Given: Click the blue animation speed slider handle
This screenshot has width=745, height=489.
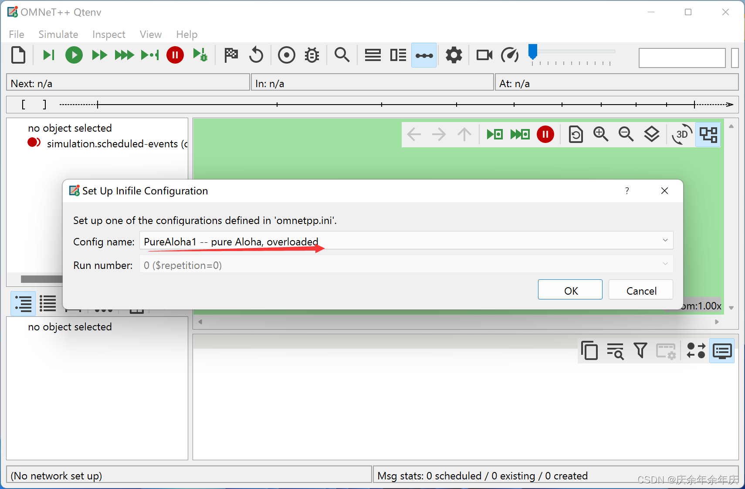Looking at the screenshot, I should pos(532,51).
